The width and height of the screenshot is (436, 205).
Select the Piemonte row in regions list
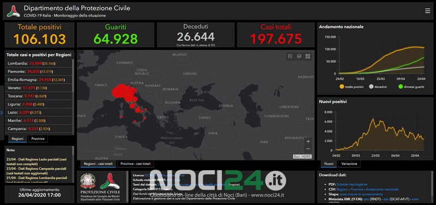click(x=39, y=72)
